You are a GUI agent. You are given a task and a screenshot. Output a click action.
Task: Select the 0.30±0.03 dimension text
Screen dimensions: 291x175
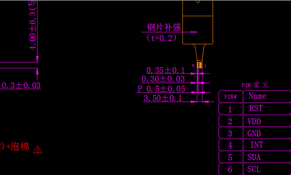click(163, 79)
